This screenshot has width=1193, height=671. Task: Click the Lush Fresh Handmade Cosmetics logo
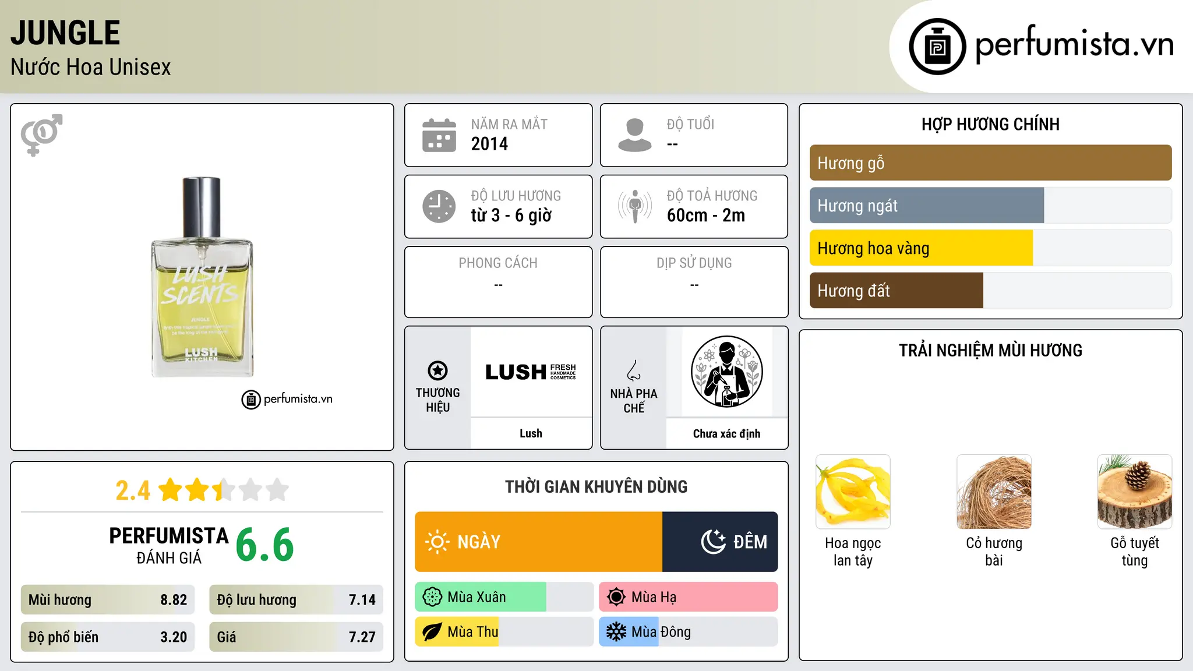[x=531, y=372]
